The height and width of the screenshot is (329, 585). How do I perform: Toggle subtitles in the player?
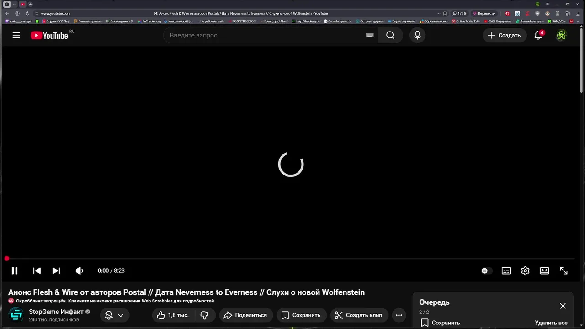[x=506, y=271]
